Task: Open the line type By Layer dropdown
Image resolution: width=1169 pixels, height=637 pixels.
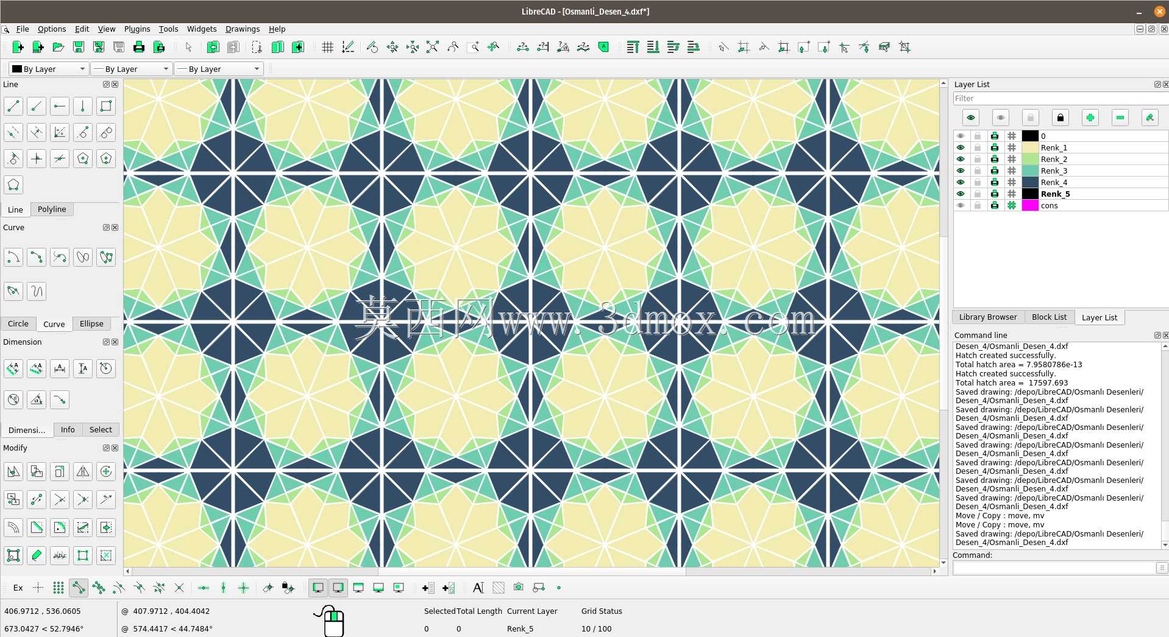Action: click(x=219, y=69)
